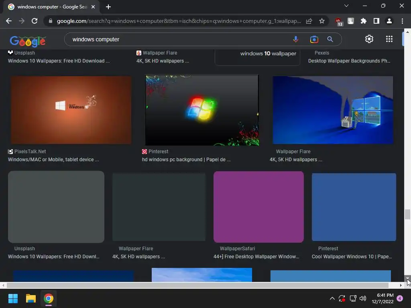Open the taskbar clock and date
Viewport: 411px width, 308px height.
383,298
